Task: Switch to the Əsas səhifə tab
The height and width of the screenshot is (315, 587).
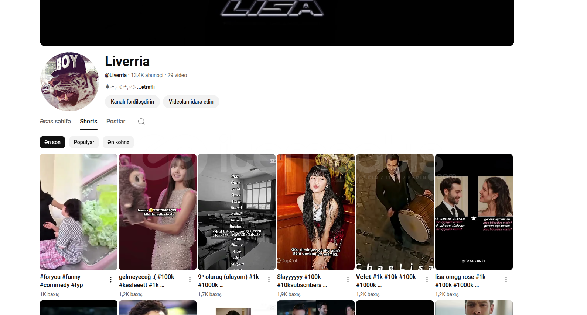Action: pos(55,121)
